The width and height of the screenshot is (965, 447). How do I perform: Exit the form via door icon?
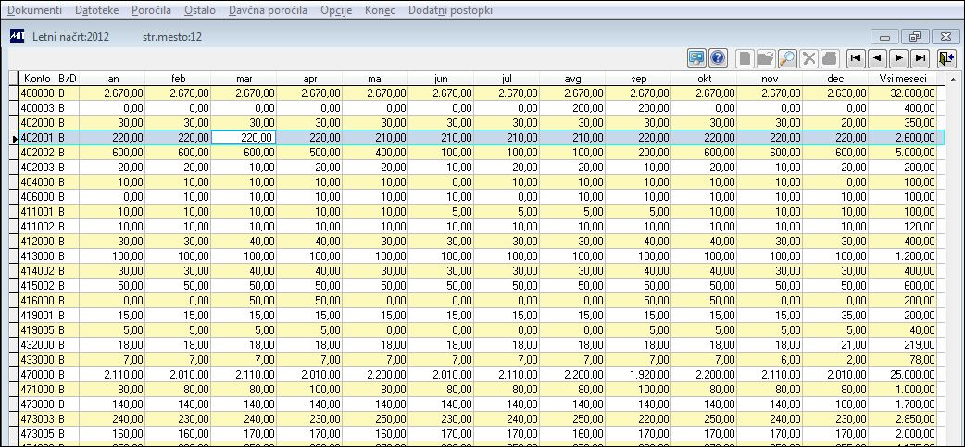tap(946, 58)
